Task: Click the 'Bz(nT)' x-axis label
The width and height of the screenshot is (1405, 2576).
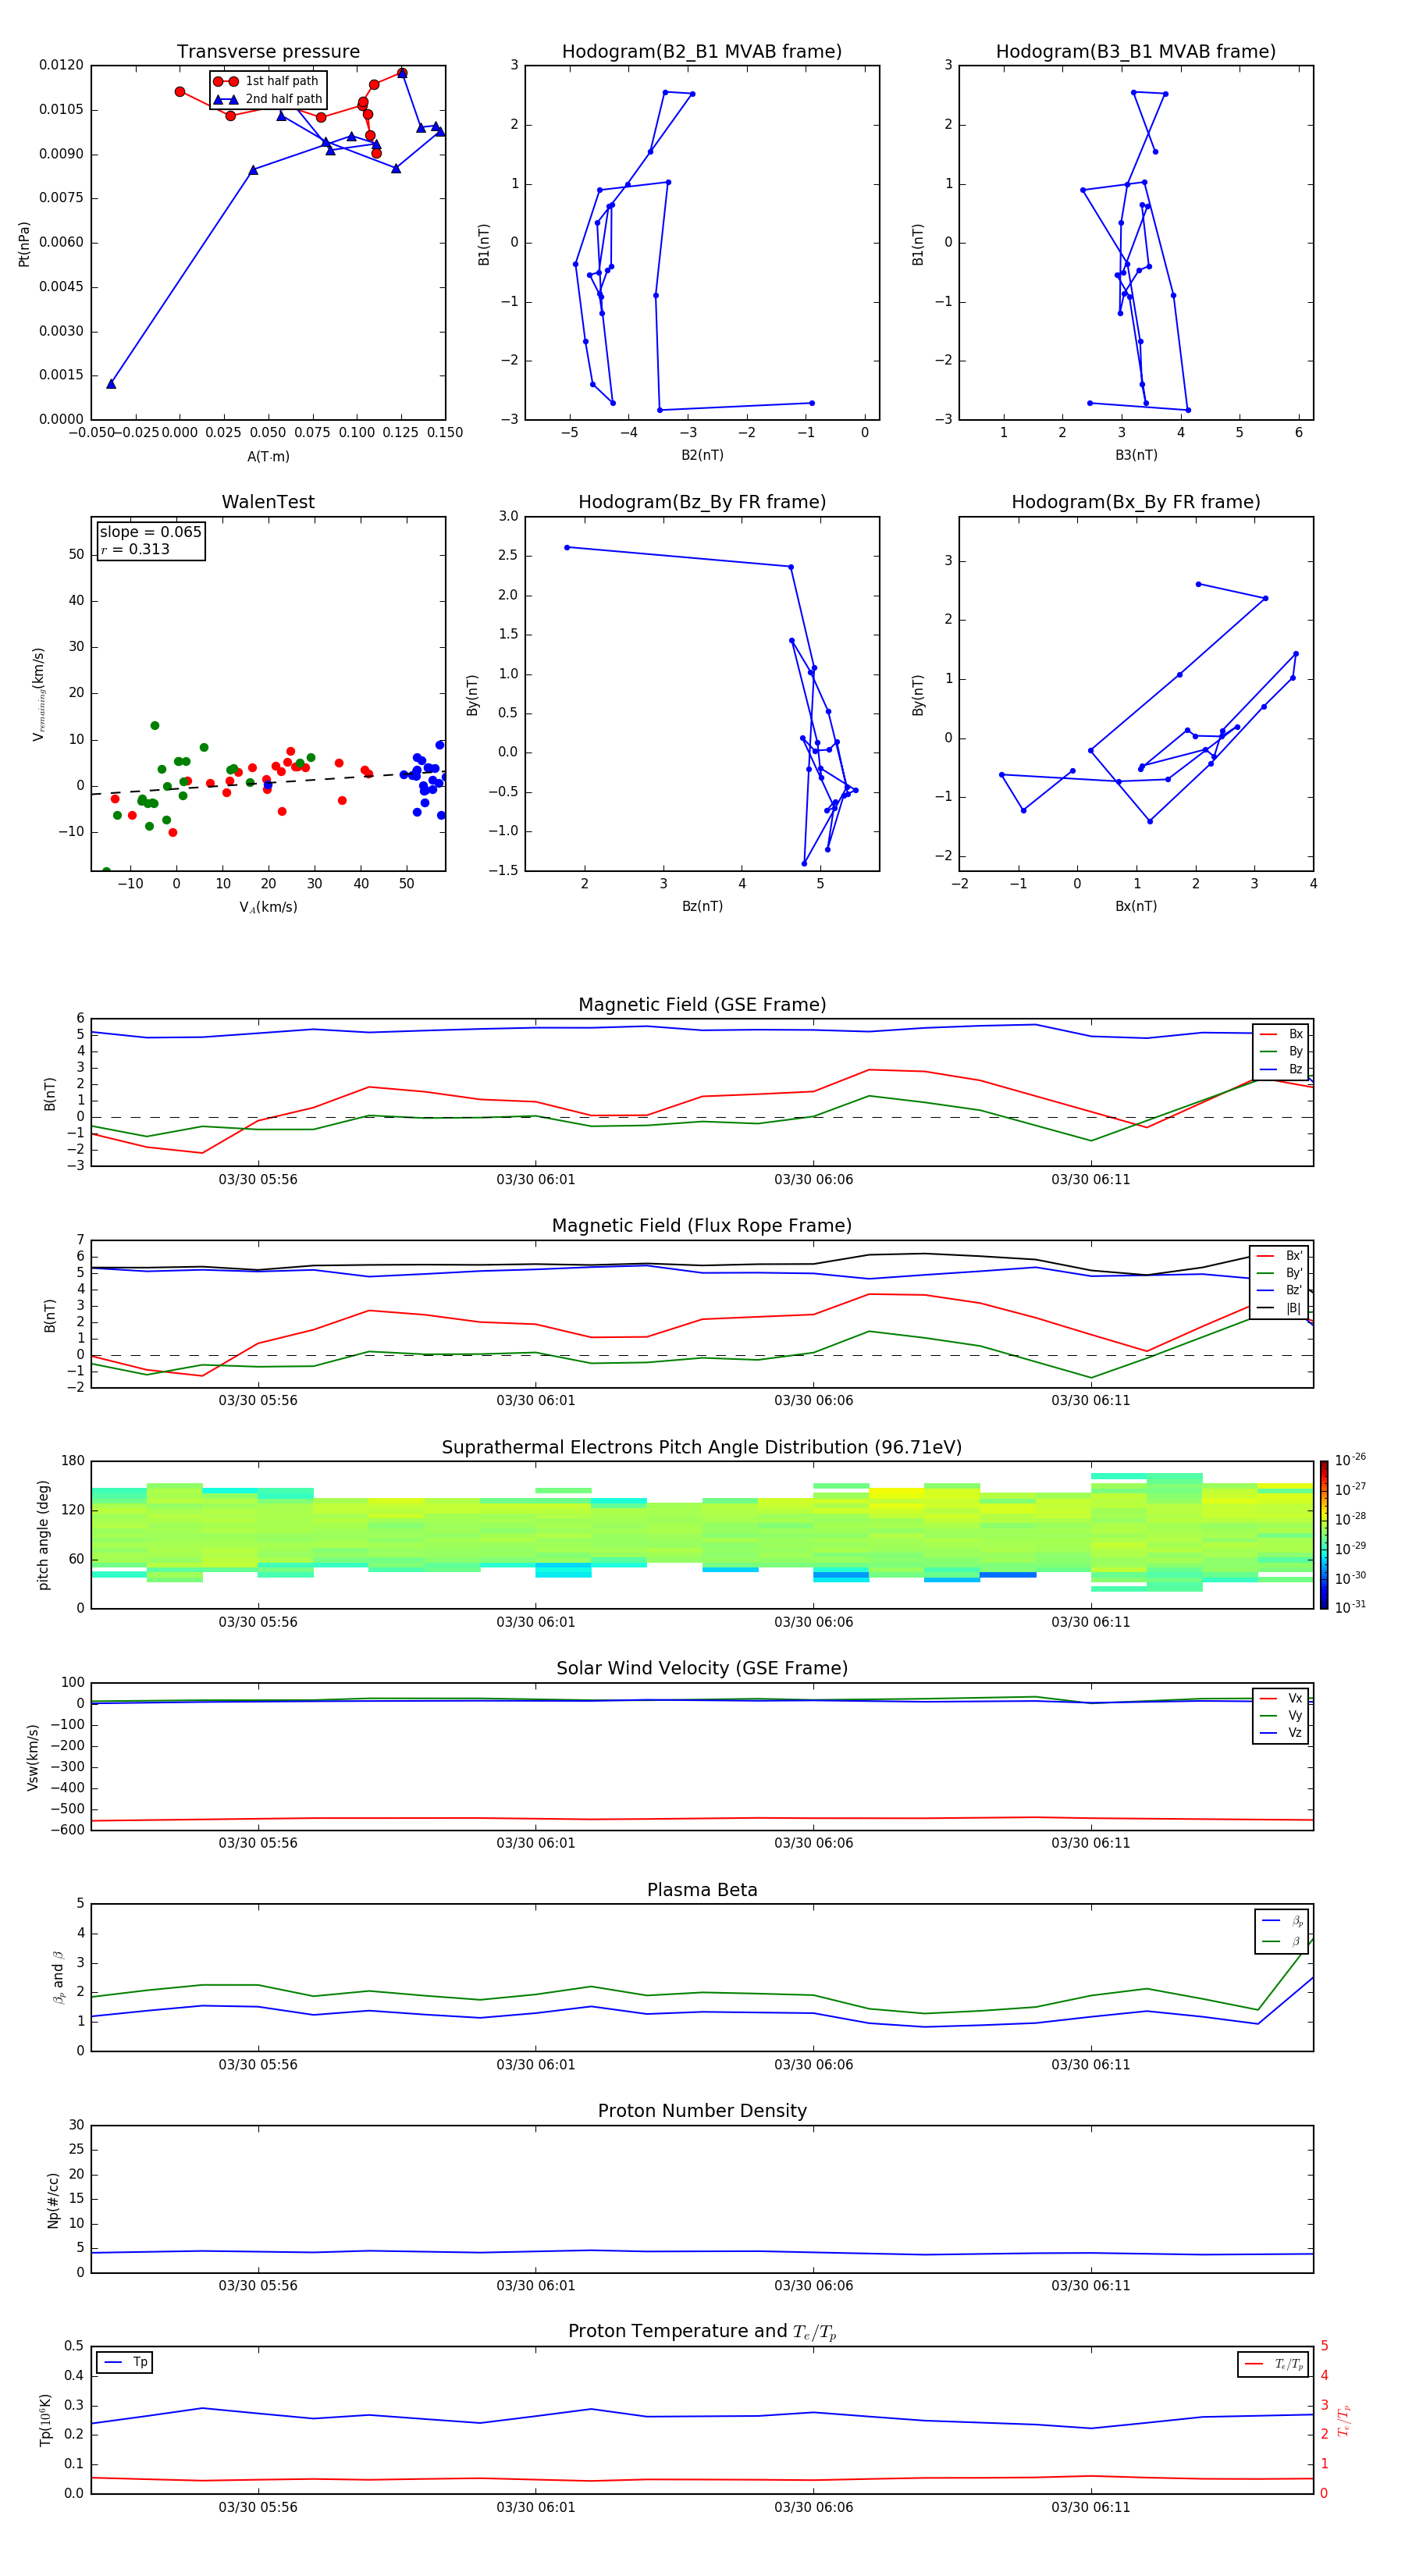Action: click(702, 906)
